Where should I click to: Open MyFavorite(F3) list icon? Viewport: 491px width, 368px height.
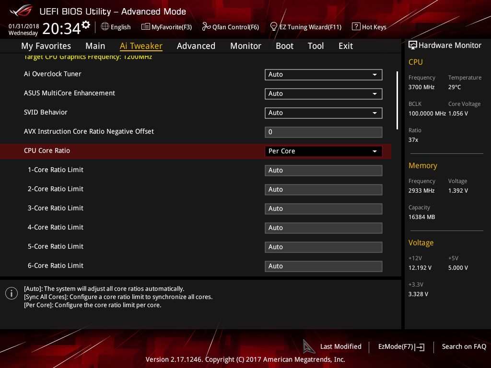click(146, 27)
